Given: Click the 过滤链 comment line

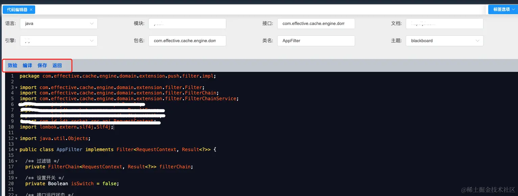Looking at the screenshot, I should pos(42,161).
